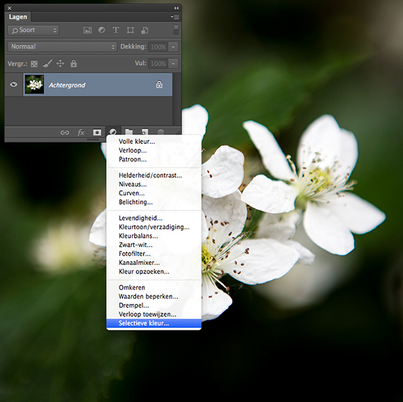
Task: Select Curven adjustment
Action: [x=153, y=193]
